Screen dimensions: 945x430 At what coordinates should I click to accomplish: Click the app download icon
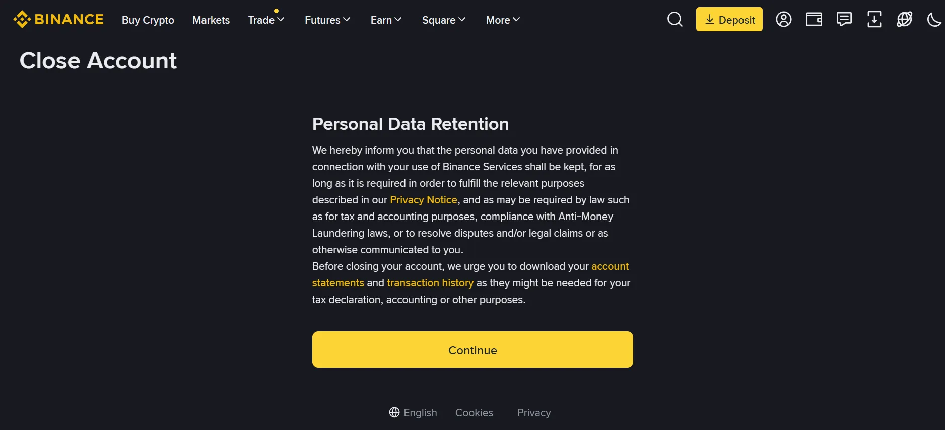(874, 20)
